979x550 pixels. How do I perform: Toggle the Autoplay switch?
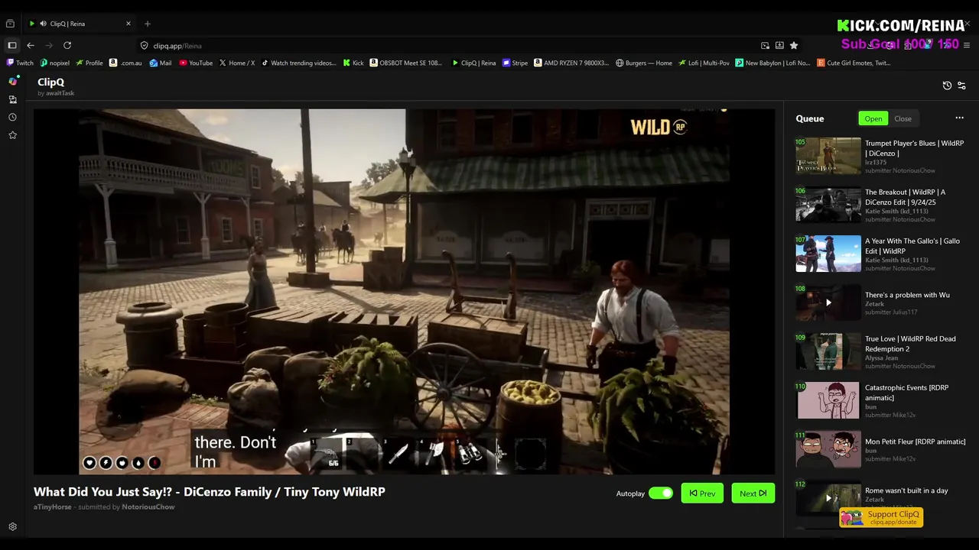(660, 493)
